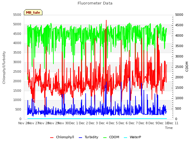Viewport: 191px width, 143px height.
Task: Click the 1000 right axis value
Action: [x=179, y=98]
